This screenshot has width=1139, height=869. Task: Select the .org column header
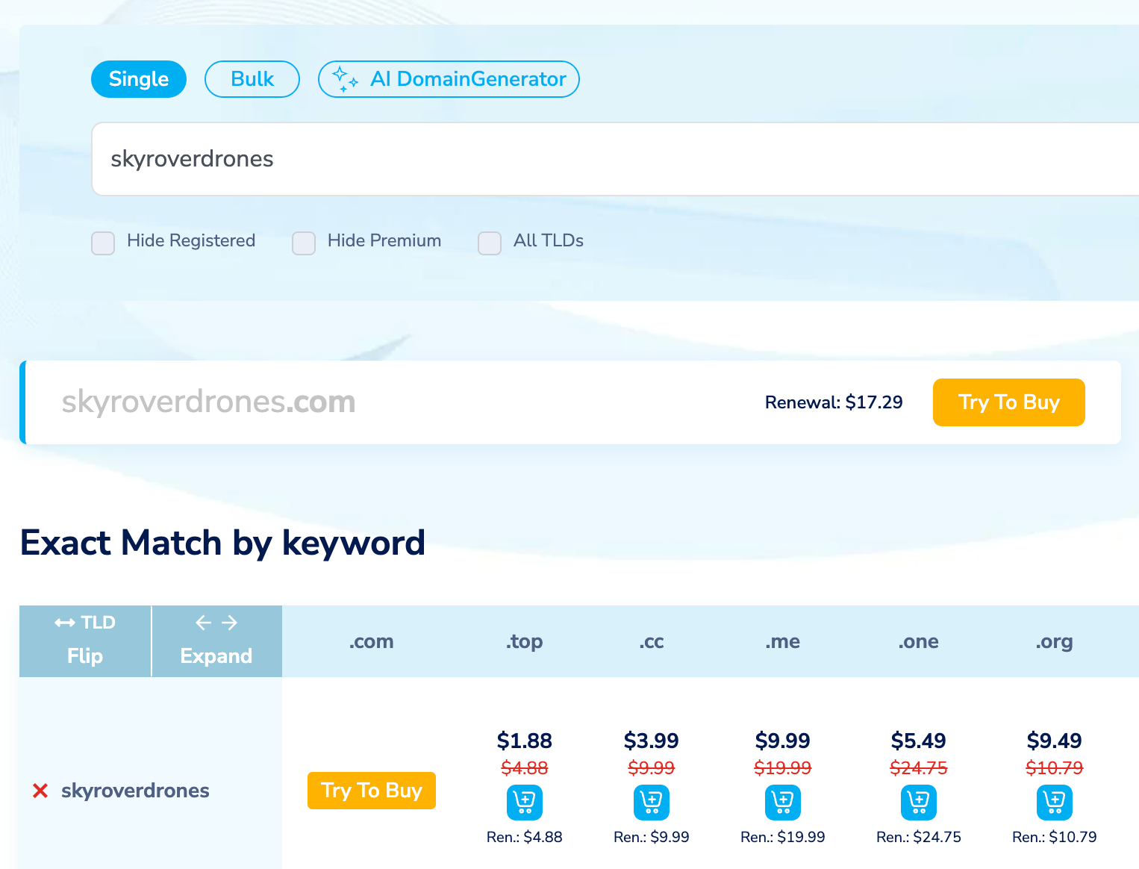[1054, 641]
